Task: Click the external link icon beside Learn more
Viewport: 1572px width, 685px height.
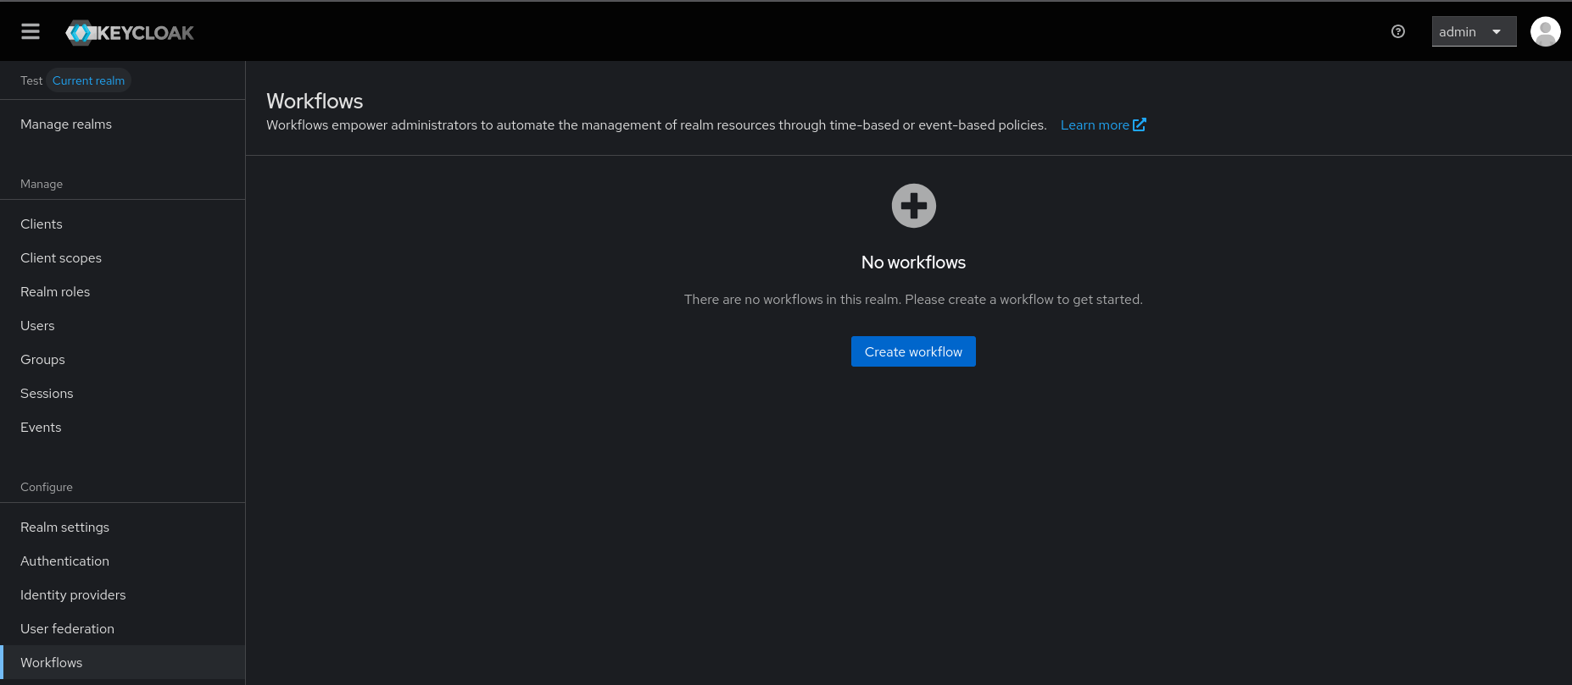Action: pyautogui.click(x=1140, y=124)
